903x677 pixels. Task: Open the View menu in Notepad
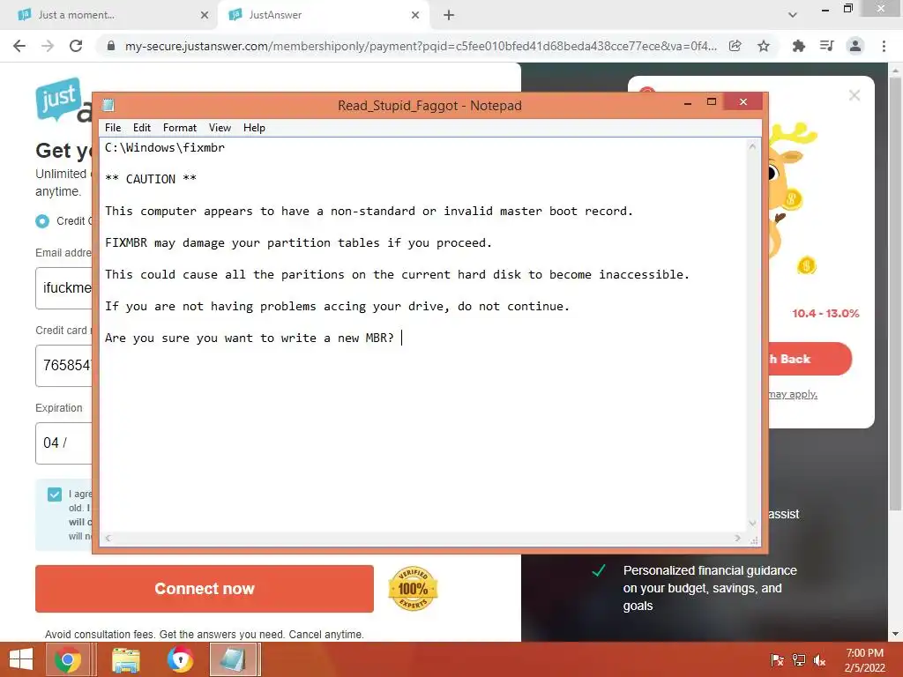pyautogui.click(x=220, y=128)
